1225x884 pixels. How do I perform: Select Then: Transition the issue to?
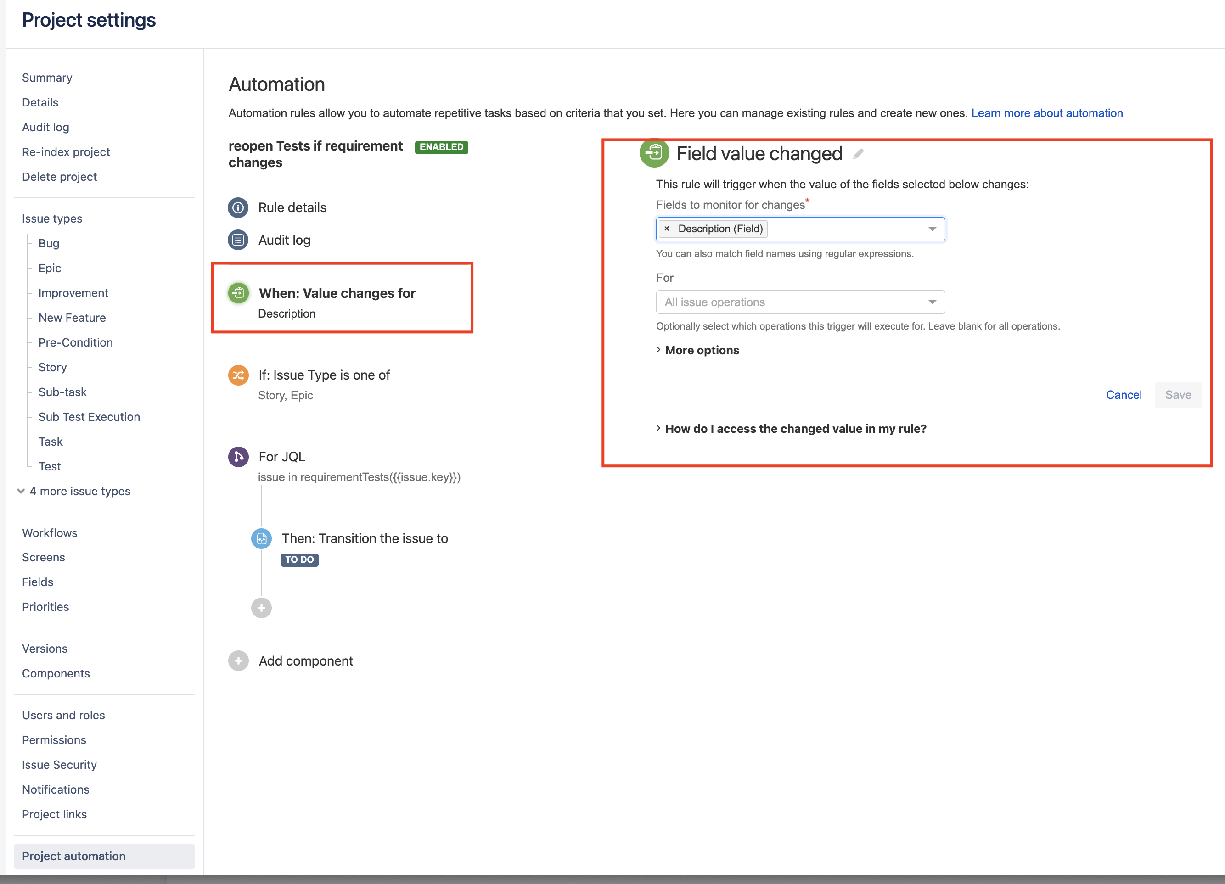pos(365,539)
